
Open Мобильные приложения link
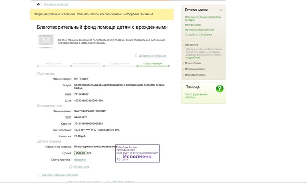pos(199,30)
